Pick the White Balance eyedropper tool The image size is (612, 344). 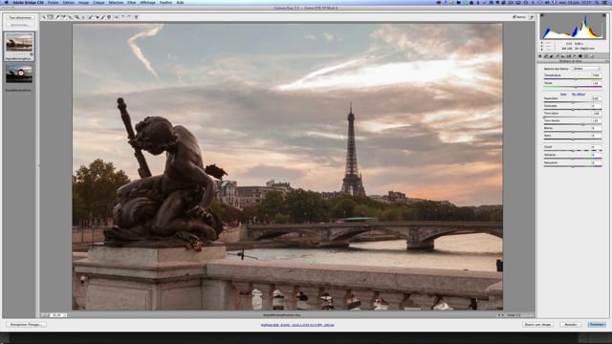[57, 17]
